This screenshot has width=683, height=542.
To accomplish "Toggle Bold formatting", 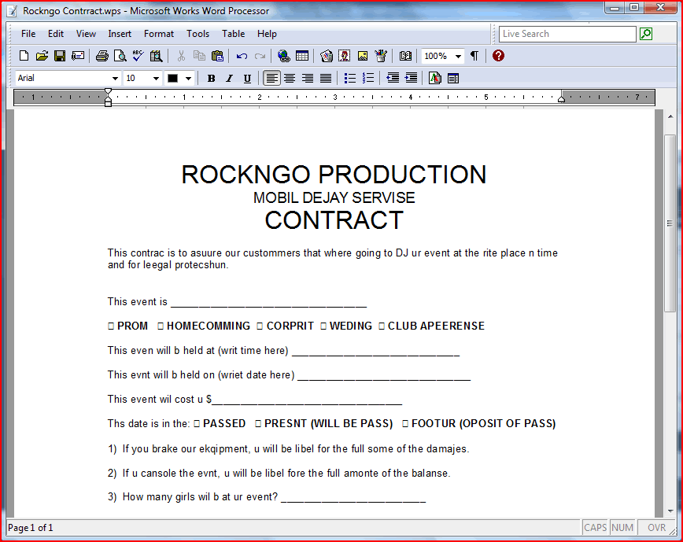I will point(211,78).
